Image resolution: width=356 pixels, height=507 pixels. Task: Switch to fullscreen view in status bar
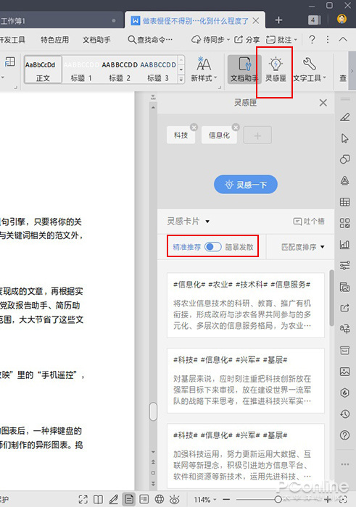[x=83, y=500]
